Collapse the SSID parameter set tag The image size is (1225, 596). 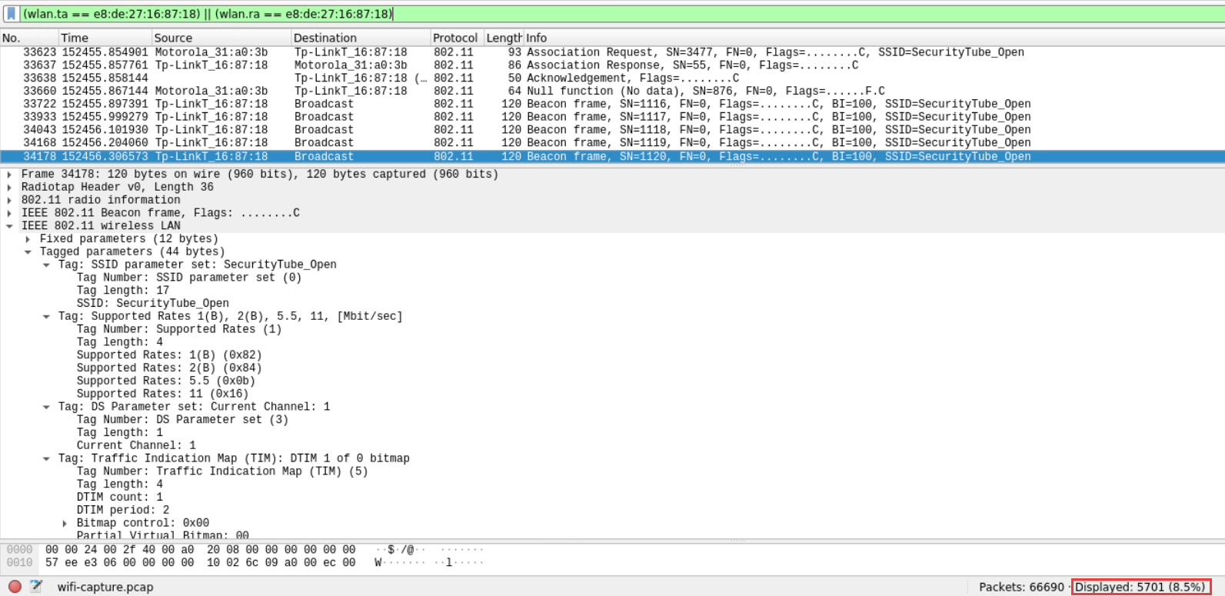(x=46, y=265)
